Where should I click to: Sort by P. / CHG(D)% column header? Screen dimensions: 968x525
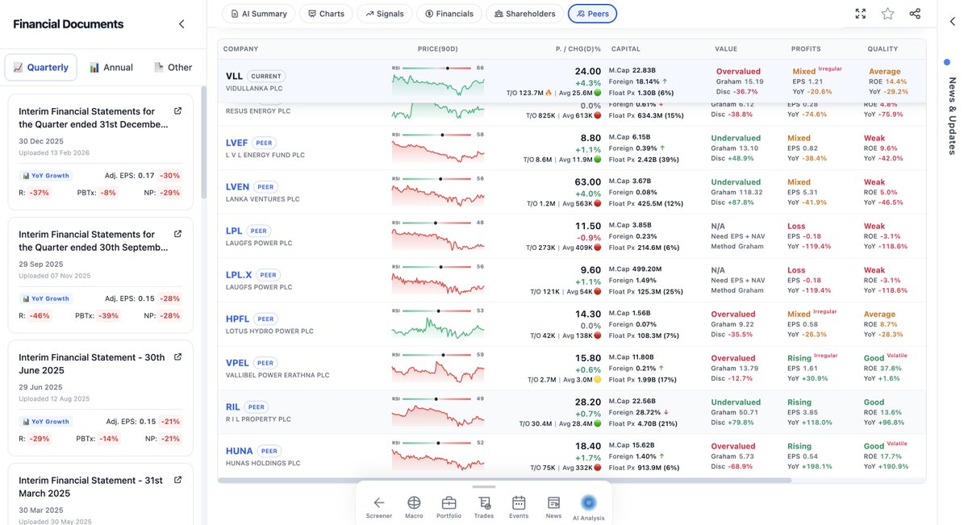[578, 49]
